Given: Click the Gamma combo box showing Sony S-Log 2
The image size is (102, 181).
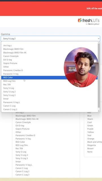Looking at the screenshot, I should tap(50, 38).
